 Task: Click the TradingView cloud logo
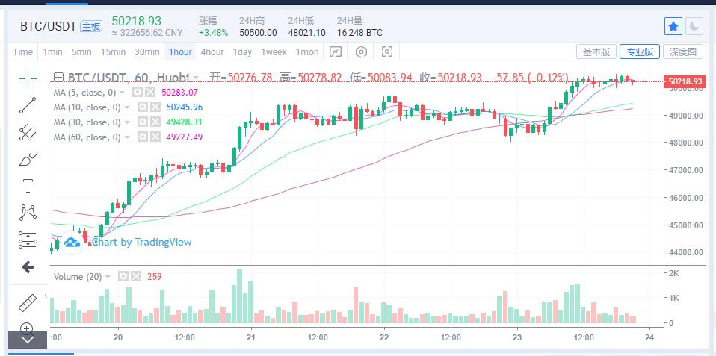[x=72, y=243]
